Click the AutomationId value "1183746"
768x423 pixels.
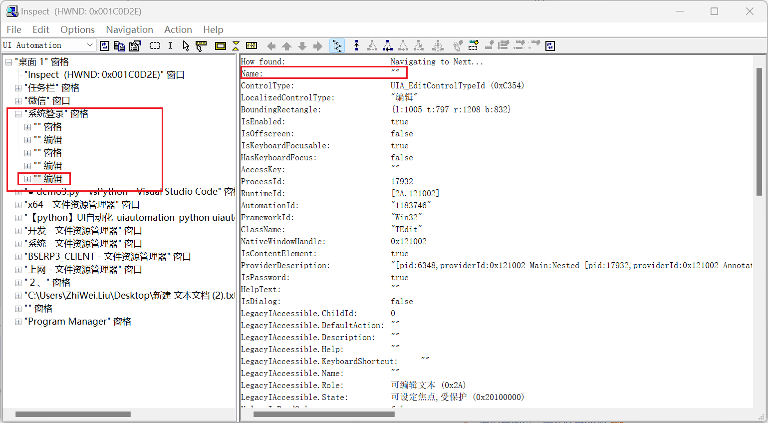point(410,206)
